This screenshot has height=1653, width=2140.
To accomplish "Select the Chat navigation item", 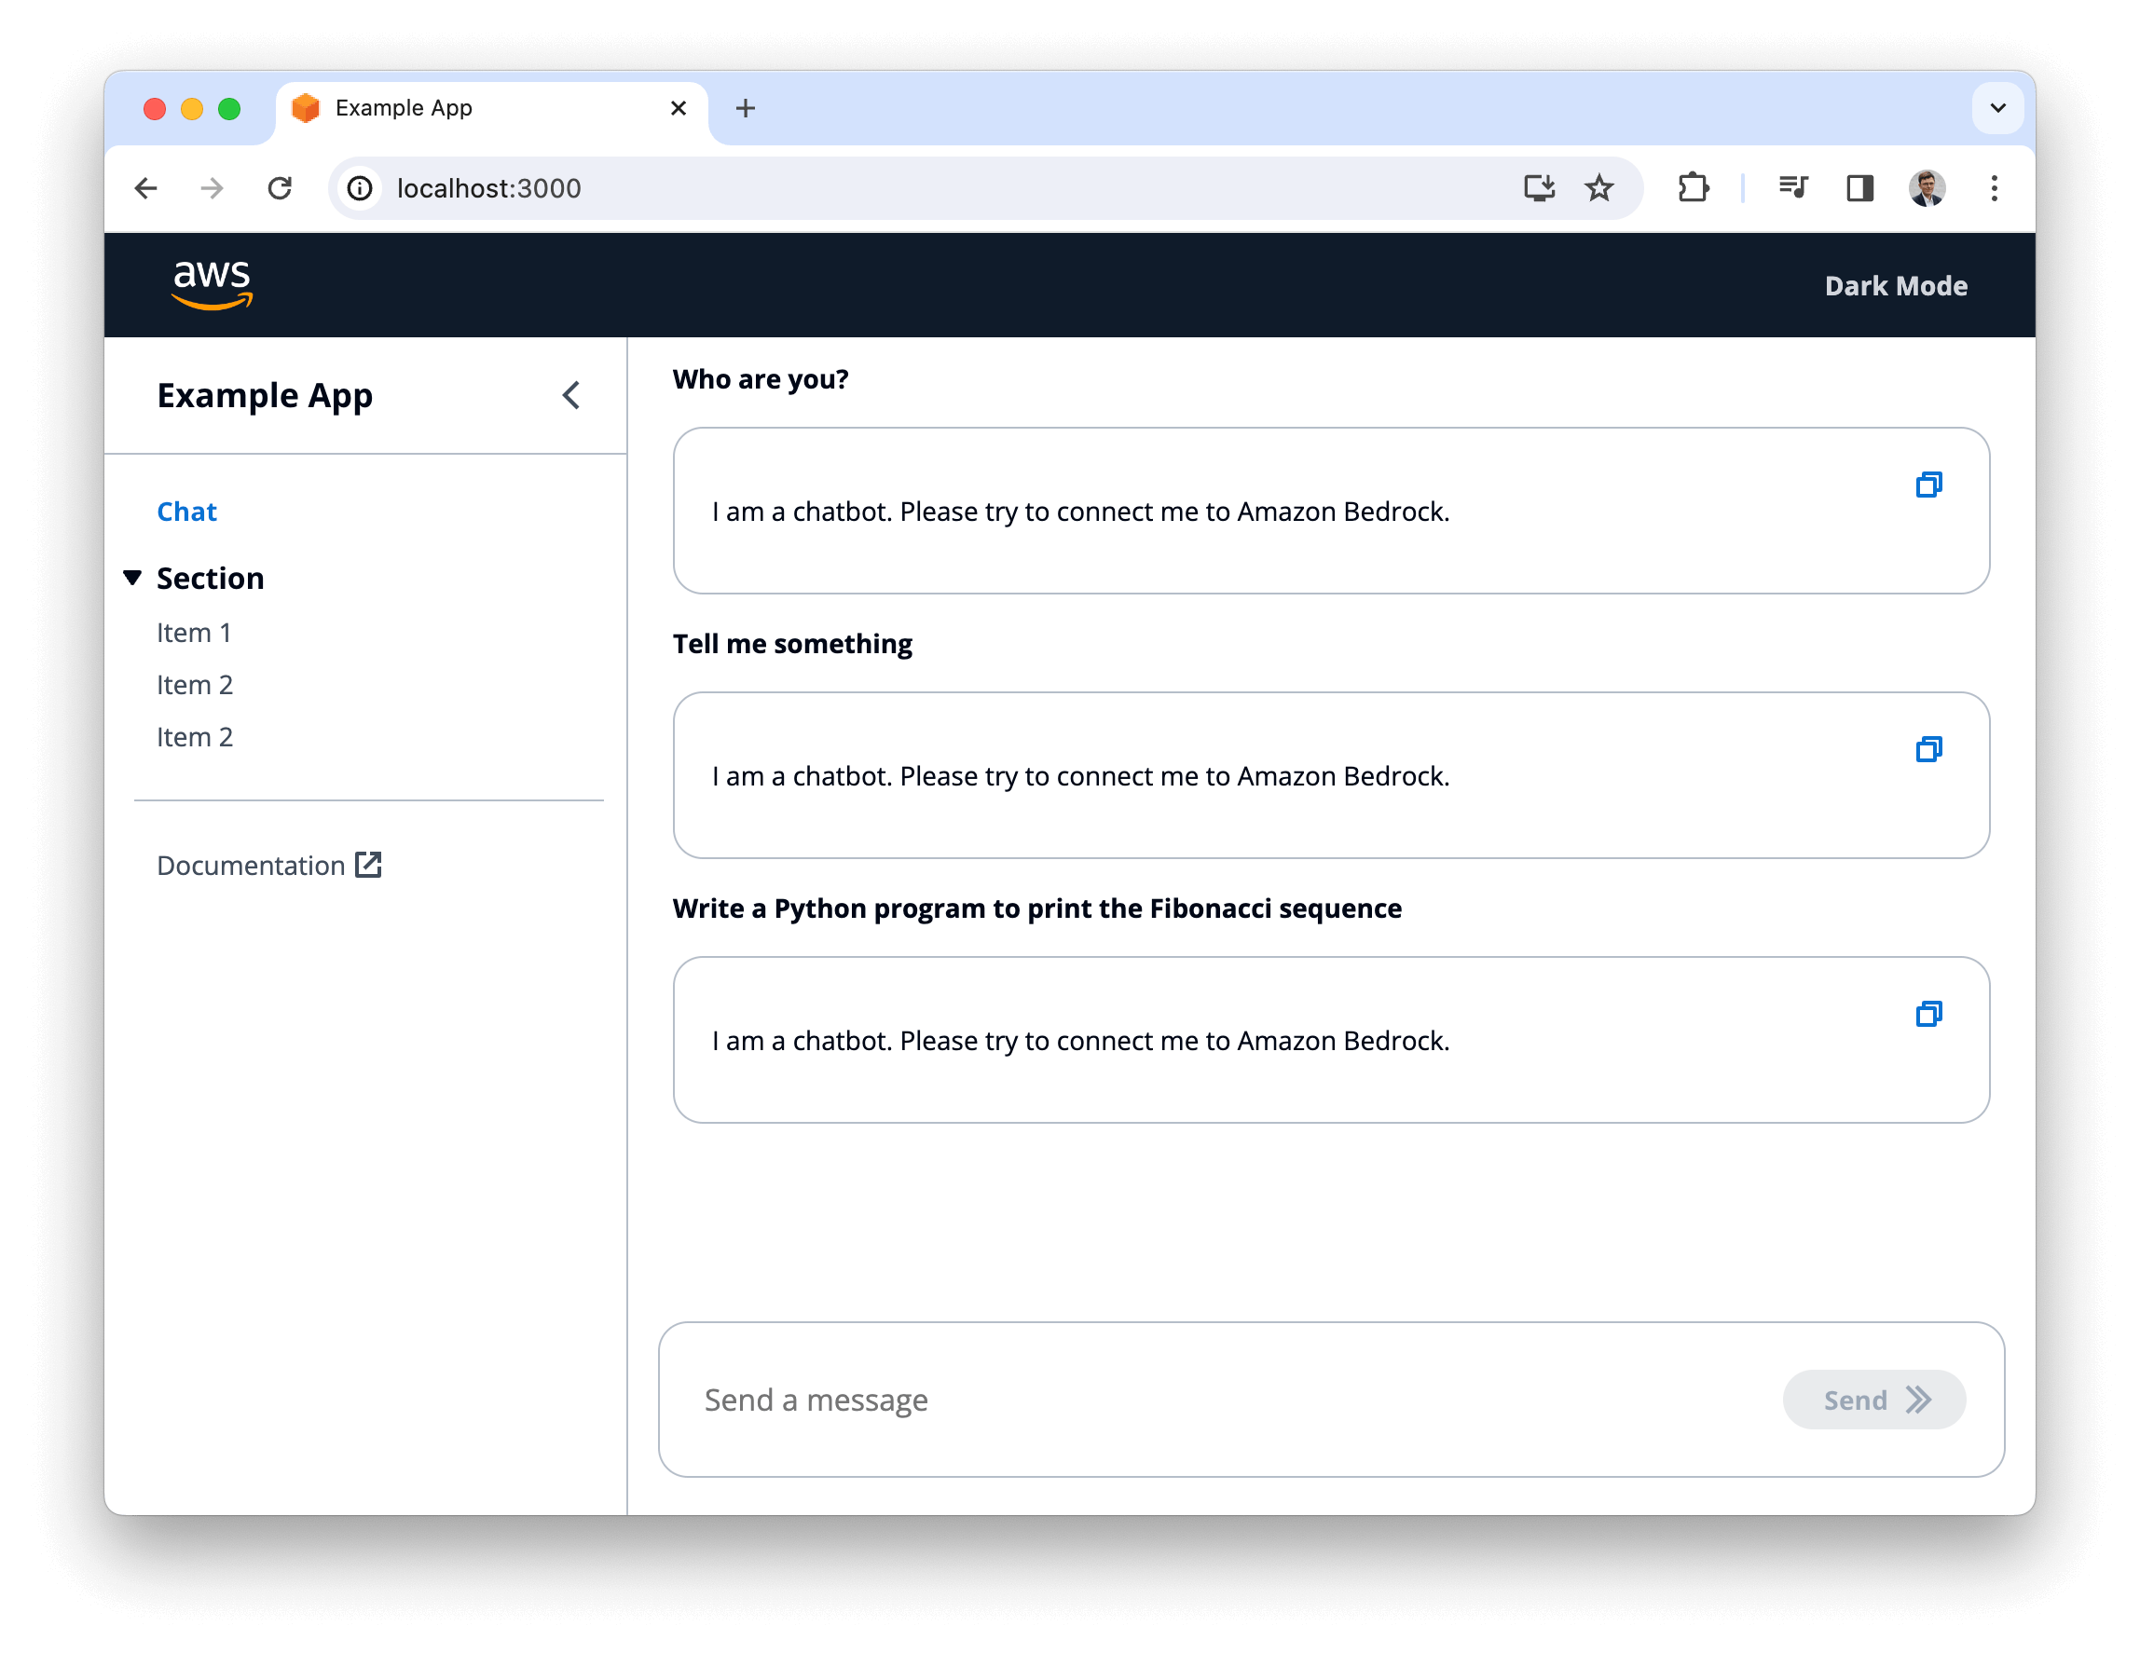I will pyautogui.click(x=187, y=512).
